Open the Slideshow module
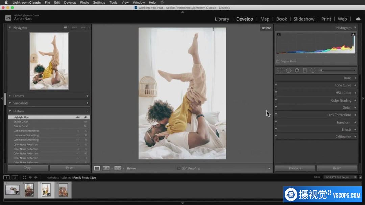This screenshot has width=365, height=205. 304,19
